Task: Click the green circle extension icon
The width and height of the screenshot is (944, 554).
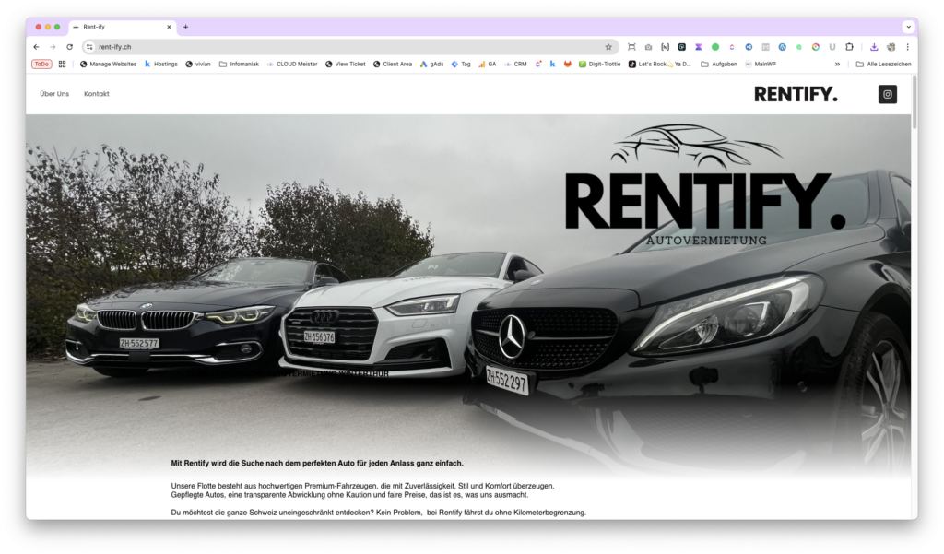Action: tap(715, 47)
